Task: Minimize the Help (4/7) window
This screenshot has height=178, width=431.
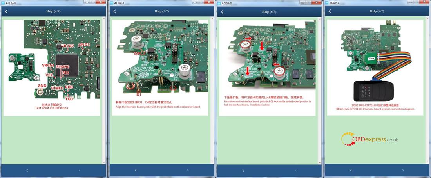Action: pyautogui.click(x=87, y=2)
